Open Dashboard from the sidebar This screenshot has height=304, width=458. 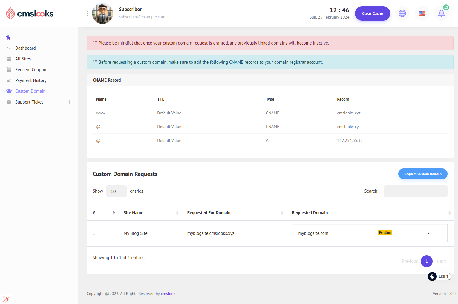click(x=25, y=48)
